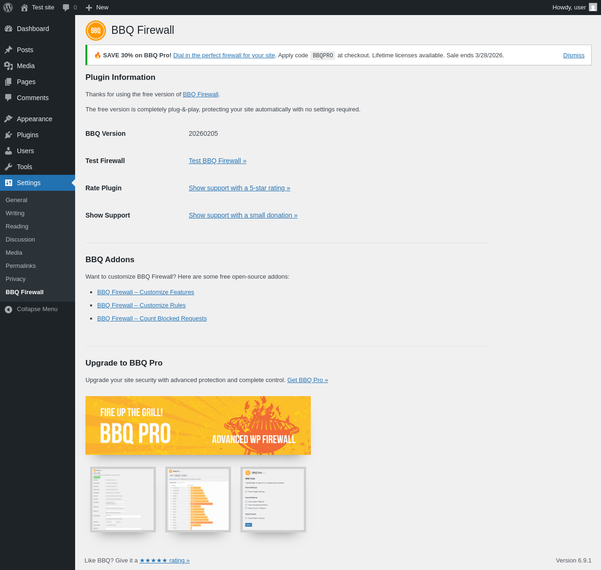Click the New content button in admin bar

(97, 8)
